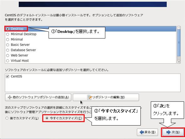185x139 pixels.
Task: Proceed with 次(N) button
Action: coord(173,132)
